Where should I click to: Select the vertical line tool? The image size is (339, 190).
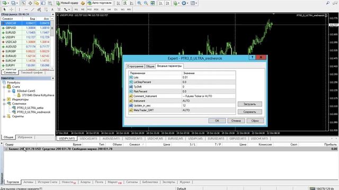(19, 9)
